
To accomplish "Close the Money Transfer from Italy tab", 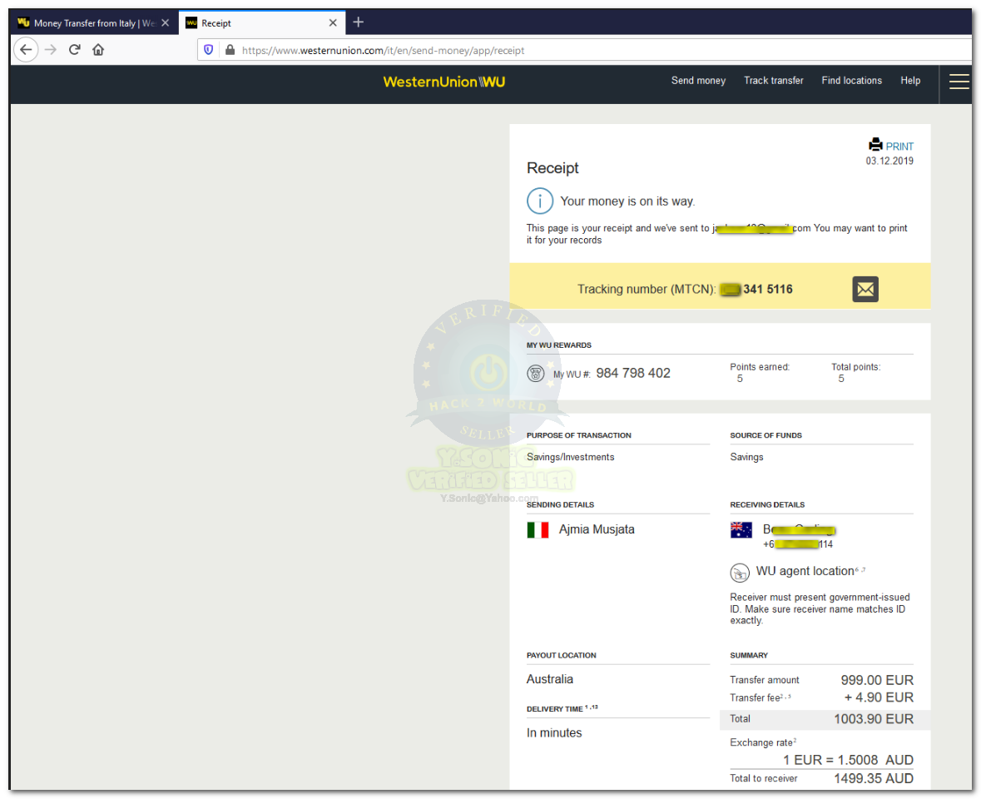I will (166, 22).
